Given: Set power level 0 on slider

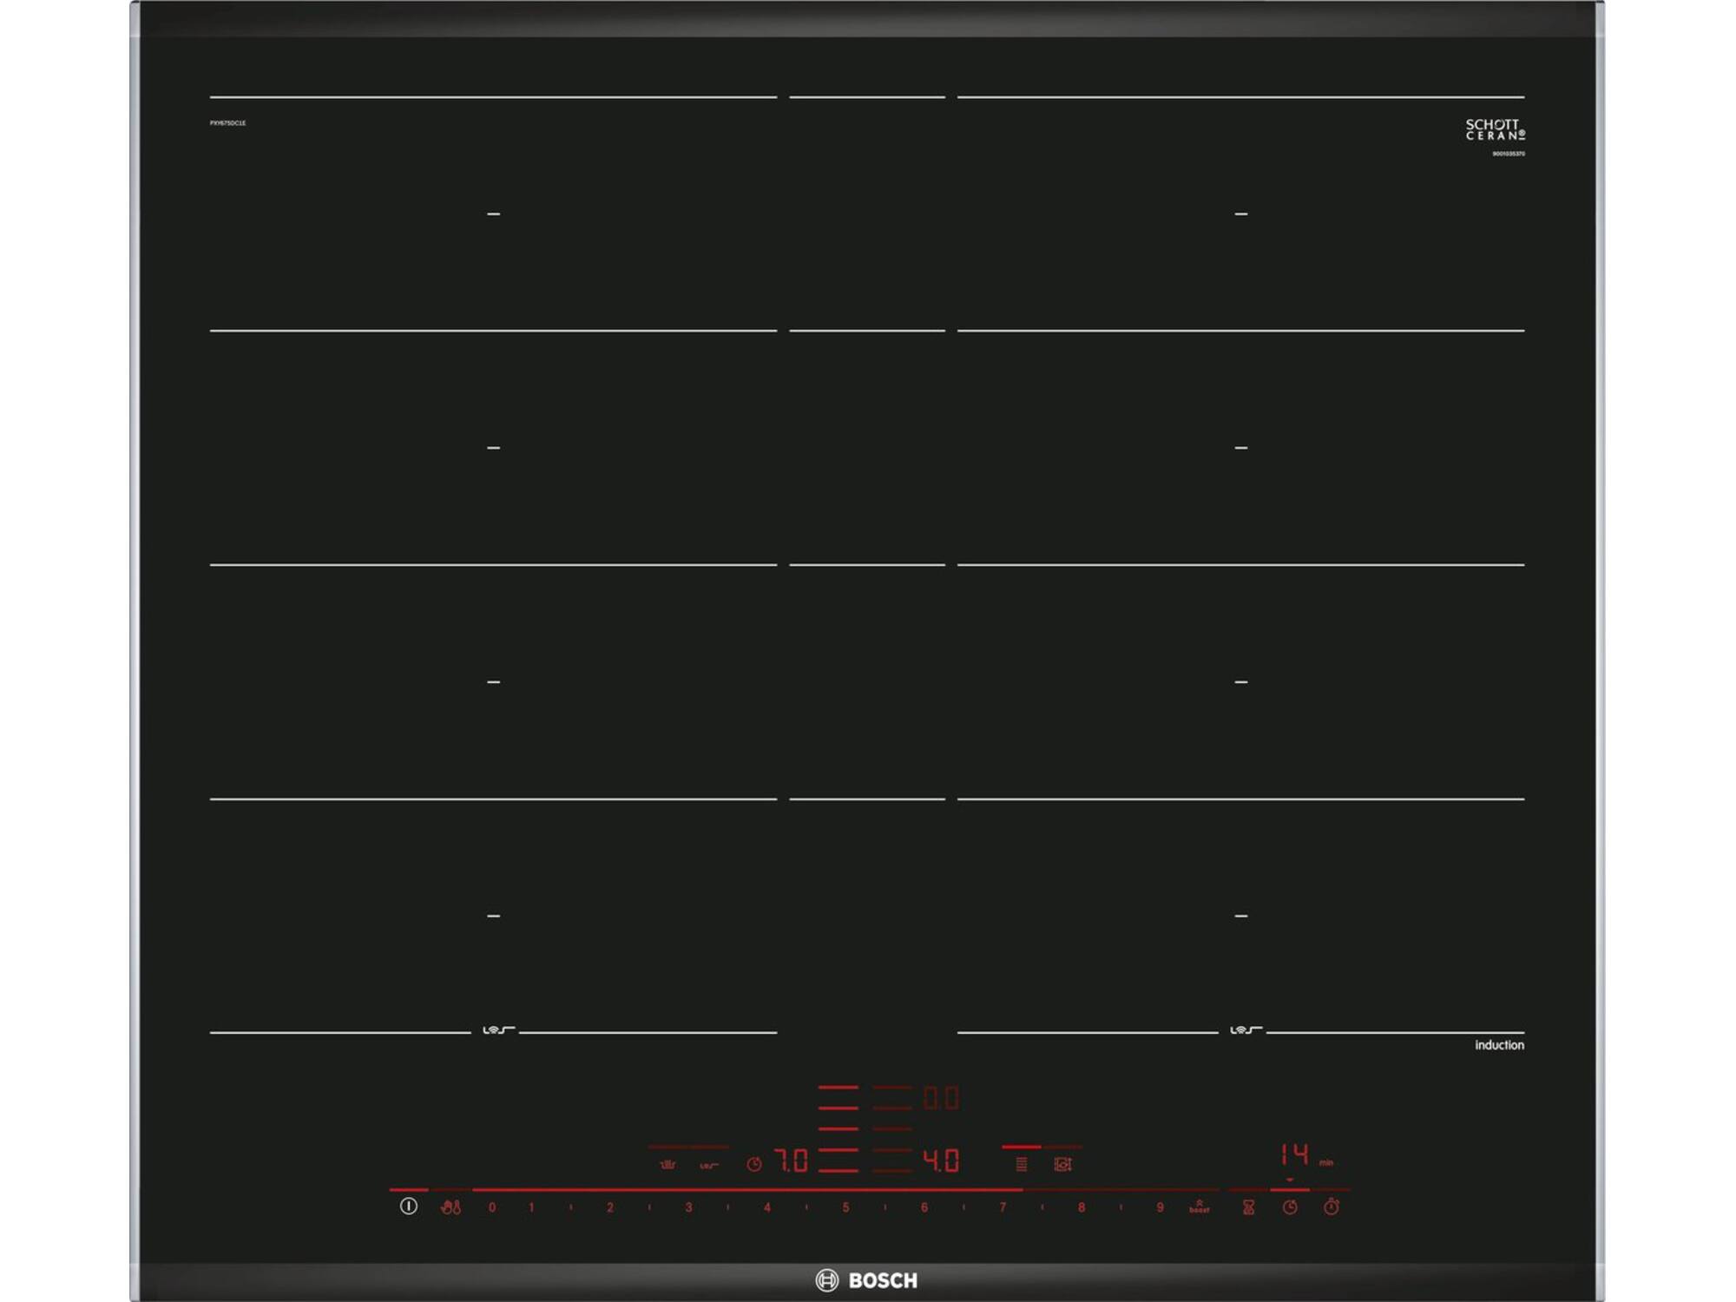Looking at the screenshot, I should pyautogui.click(x=492, y=1207).
